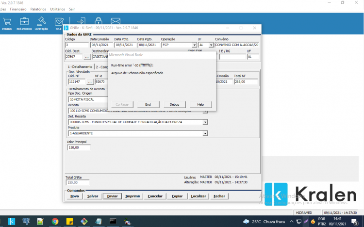Open network status tray icon
Screen dimensions: 364x227
(299, 222)
